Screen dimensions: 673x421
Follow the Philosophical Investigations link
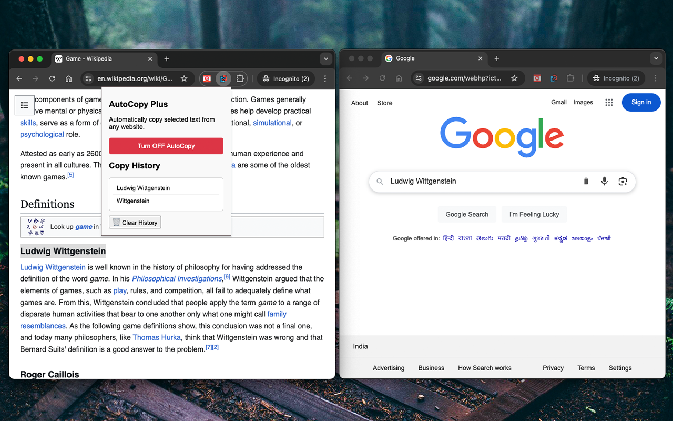pyautogui.click(x=177, y=279)
